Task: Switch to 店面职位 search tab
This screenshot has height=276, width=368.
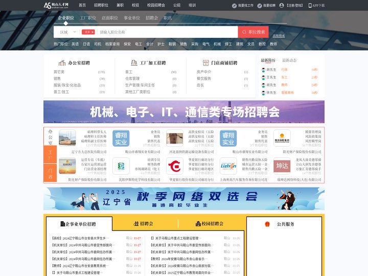Action: coord(110,18)
